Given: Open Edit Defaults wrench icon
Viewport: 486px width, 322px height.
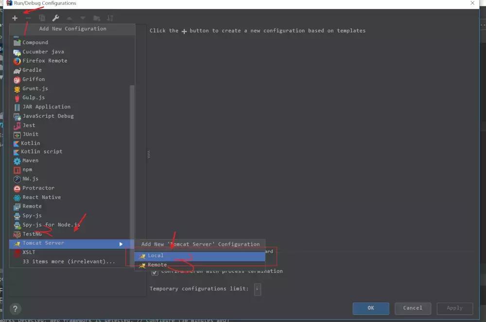Looking at the screenshot, I should tap(56, 18).
